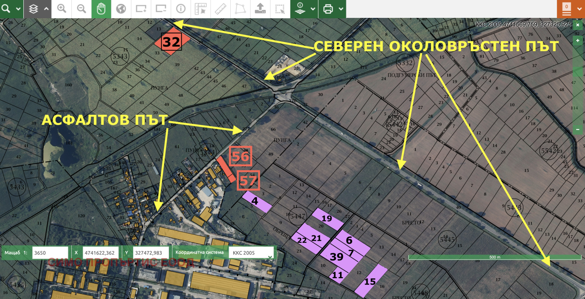
Task: Toggle the pan hand tool
Action: pyautogui.click(x=101, y=9)
